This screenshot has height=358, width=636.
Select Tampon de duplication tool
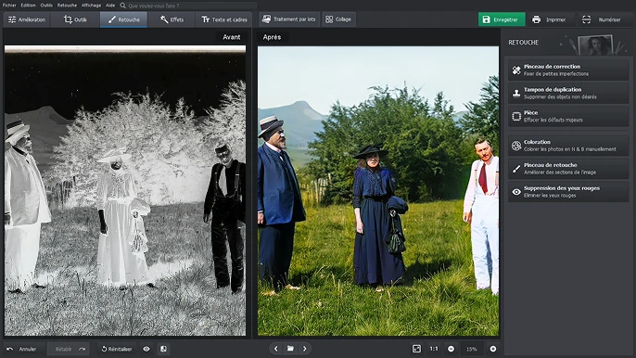pyautogui.click(x=568, y=93)
